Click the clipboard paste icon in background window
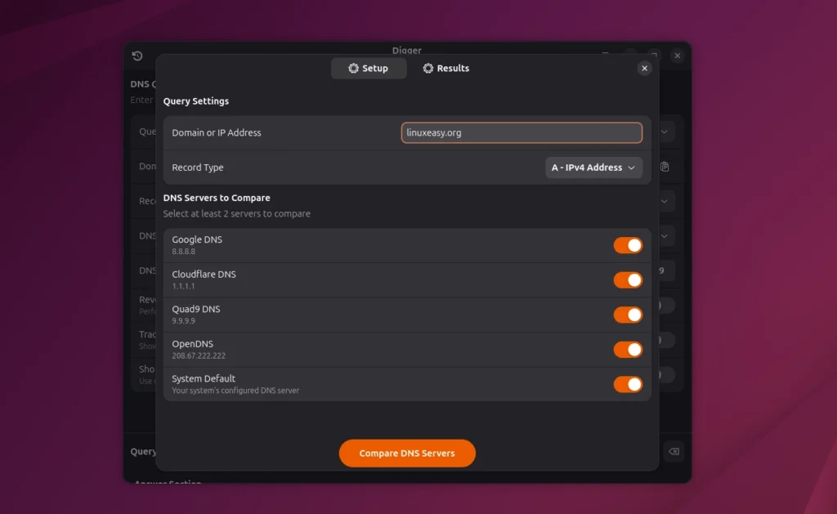This screenshot has width=837, height=514. (x=665, y=166)
